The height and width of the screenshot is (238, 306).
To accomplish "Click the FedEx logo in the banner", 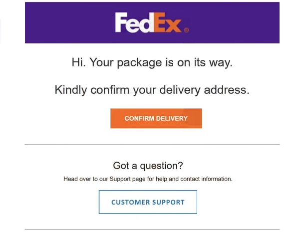I will pyautogui.click(x=152, y=22).
